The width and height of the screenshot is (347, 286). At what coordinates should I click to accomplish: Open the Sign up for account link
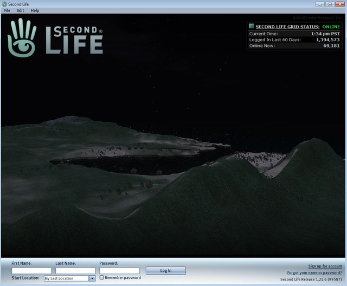point(325,266)
